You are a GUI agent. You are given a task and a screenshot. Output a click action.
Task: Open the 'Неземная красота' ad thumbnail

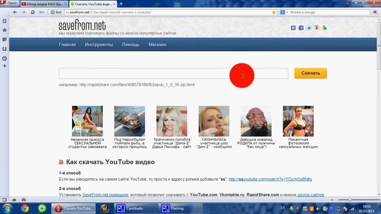point(88,121)
